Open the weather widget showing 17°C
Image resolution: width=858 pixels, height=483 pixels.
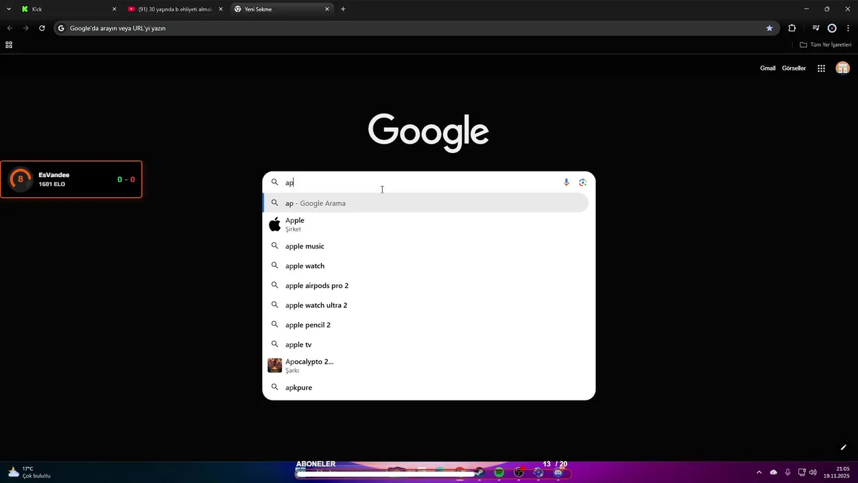tap(29, 472)
